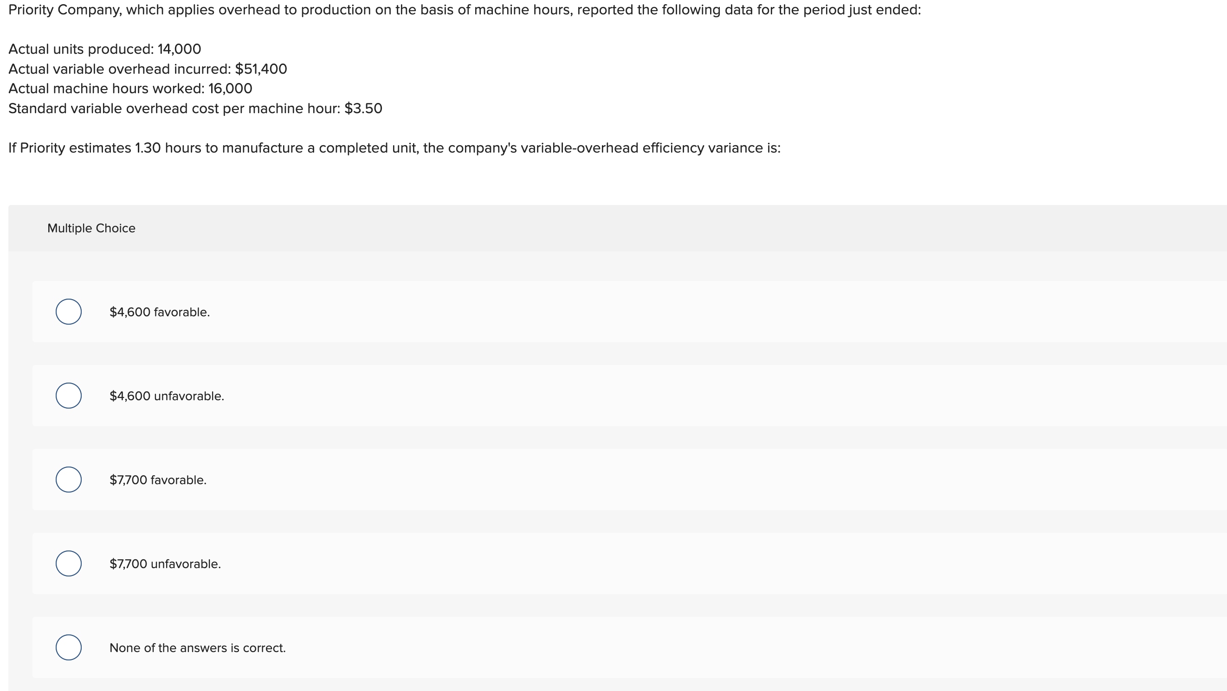This screenshot has width=1227, height=691.
Task: Click the Standard variable overhead cost line
Action: [x=195, y=108]
